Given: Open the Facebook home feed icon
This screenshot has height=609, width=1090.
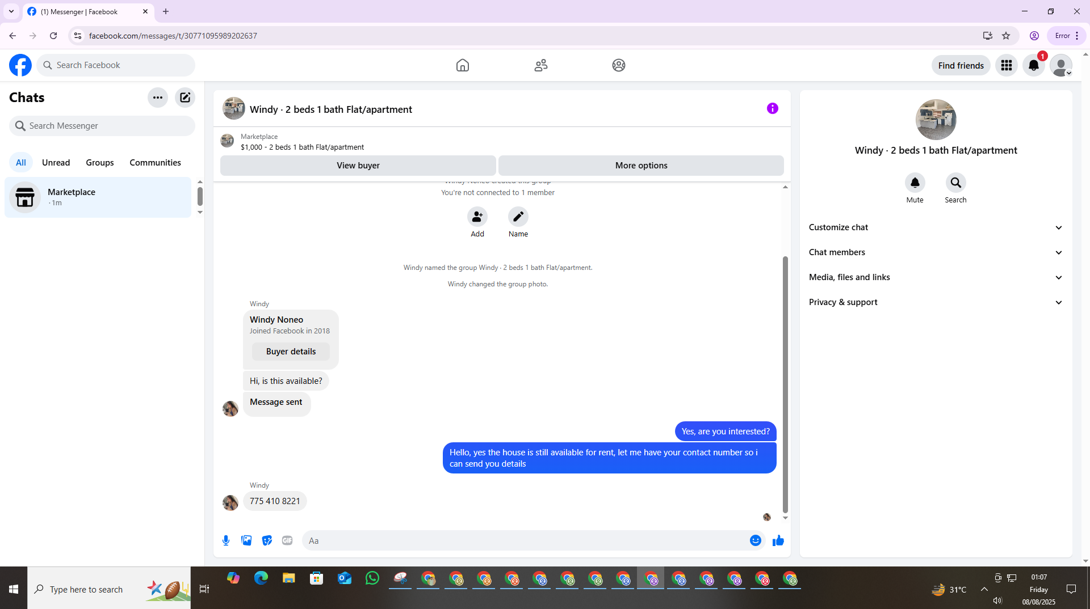Looking at the screenshot, I should tap(463, 65).
